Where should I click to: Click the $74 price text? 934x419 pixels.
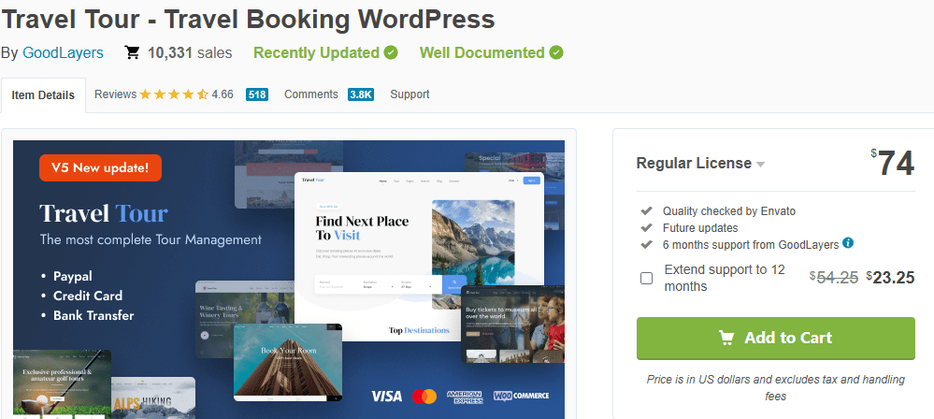(x=892, y=163)
